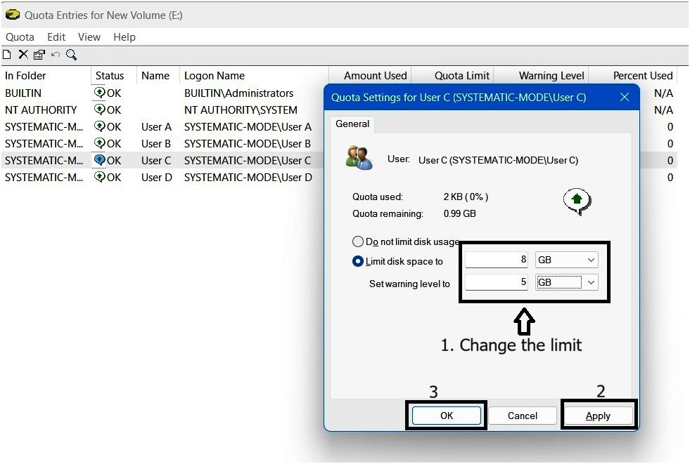This screenshot has width=690, height=464.
Task: Click status icon of User C row
Action: point(99,160)
